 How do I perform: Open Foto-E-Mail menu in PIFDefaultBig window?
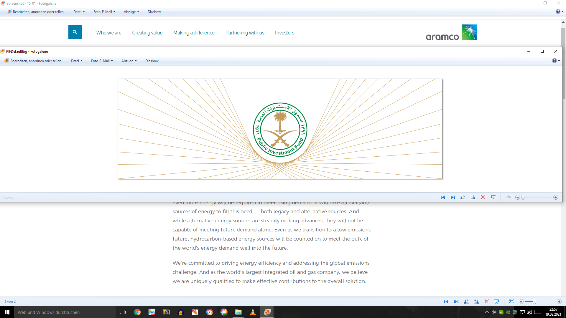click(102, 61)
